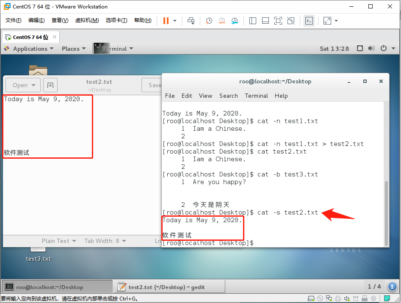This screenshot has width=401, height=303.
Task: Toggle the library panel visibility
Action: click(x=252, y=20)
